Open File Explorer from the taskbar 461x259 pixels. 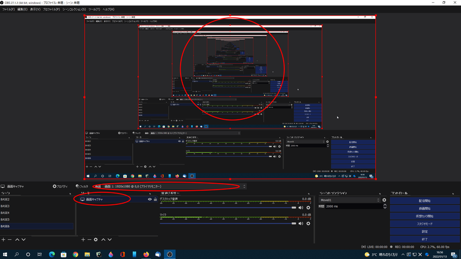click(87, 254)
